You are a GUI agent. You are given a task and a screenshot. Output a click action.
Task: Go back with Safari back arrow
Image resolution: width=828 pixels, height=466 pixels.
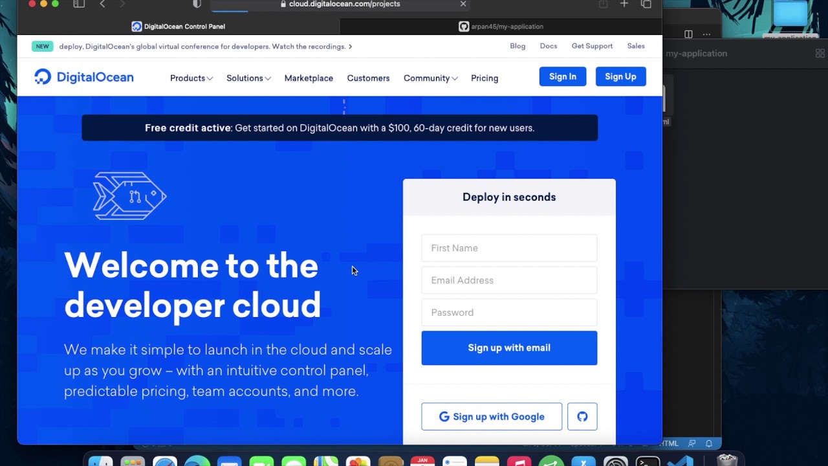pyautogui.click(x=102, y=4)
